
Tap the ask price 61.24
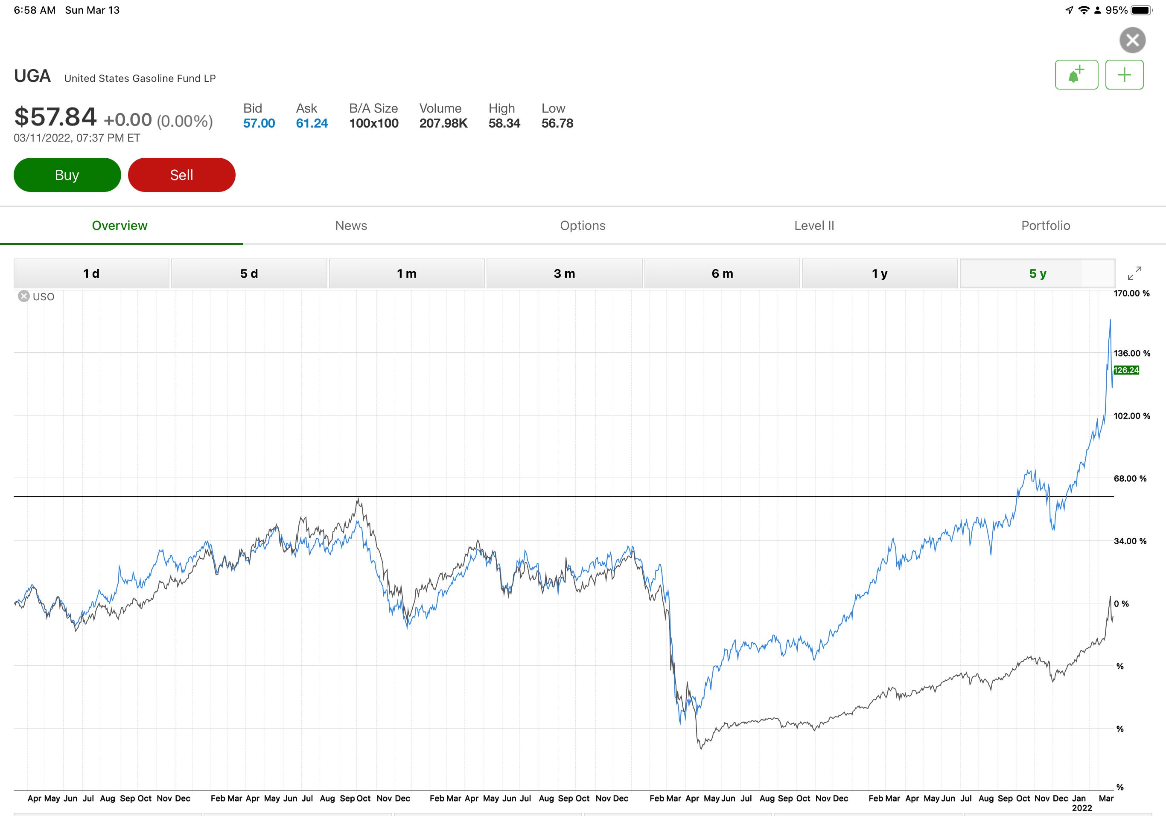pos(312,123)
